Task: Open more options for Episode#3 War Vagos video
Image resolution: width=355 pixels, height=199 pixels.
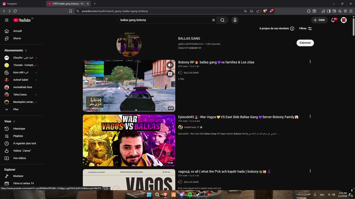Action: [310, 116]
